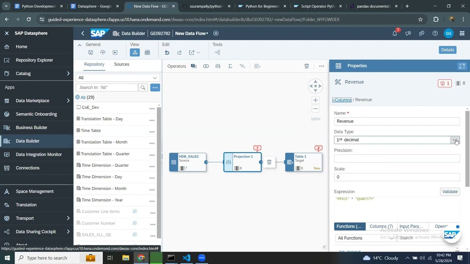Switch to graphical diagram view icon

click(x=135, y=52)
